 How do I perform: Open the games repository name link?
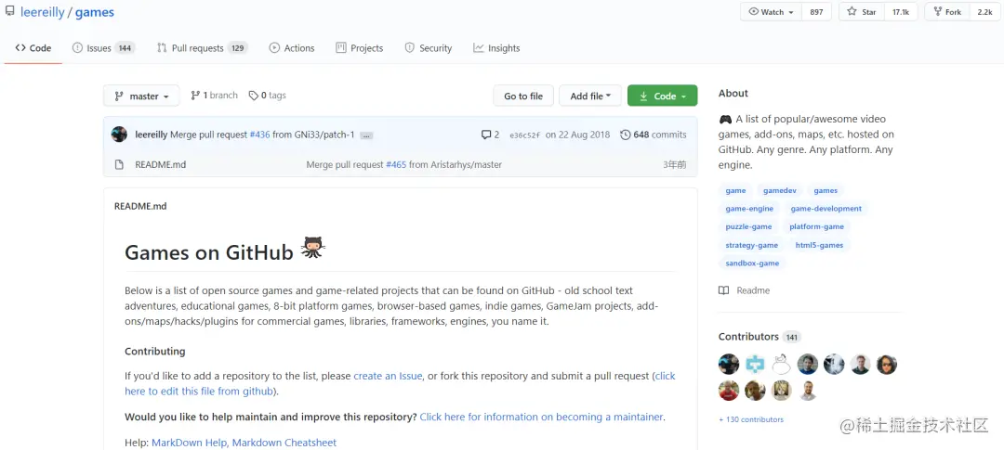95,12
